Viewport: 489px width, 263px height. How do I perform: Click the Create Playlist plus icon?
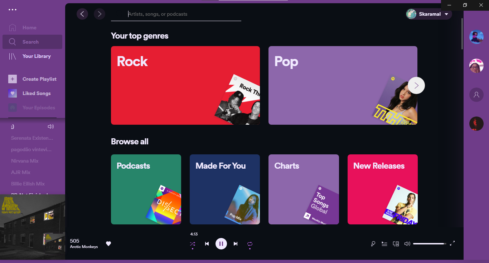pos(13,79)
